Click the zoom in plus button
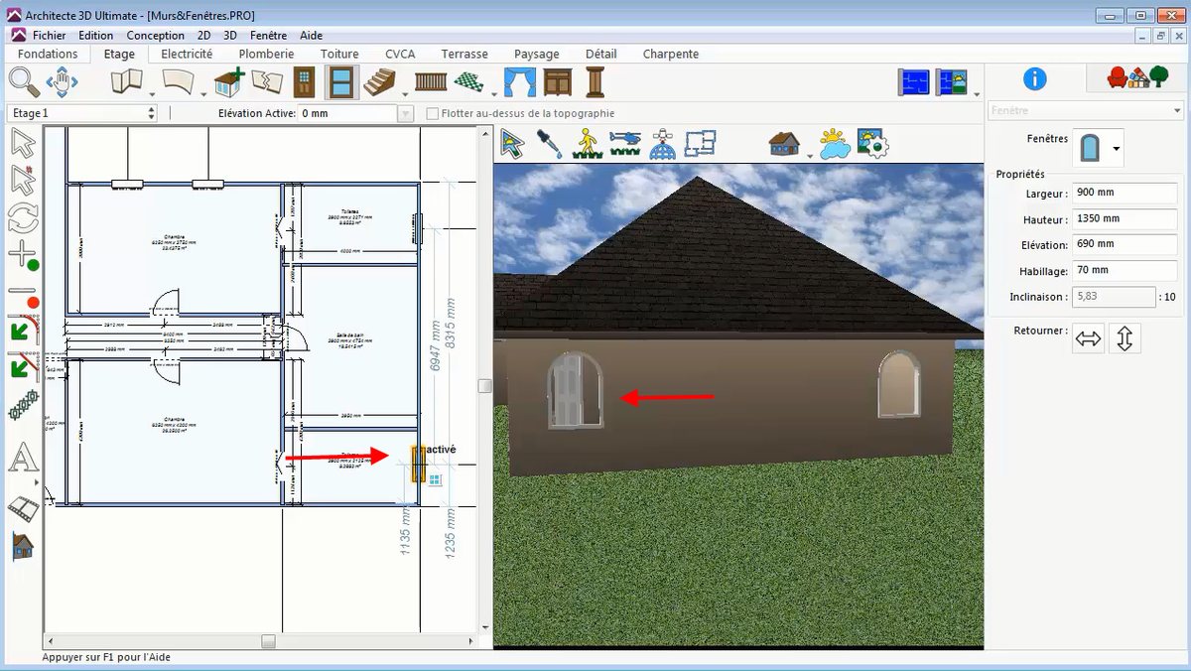This screenshot has height=671, width=1191. coord(23,254)
